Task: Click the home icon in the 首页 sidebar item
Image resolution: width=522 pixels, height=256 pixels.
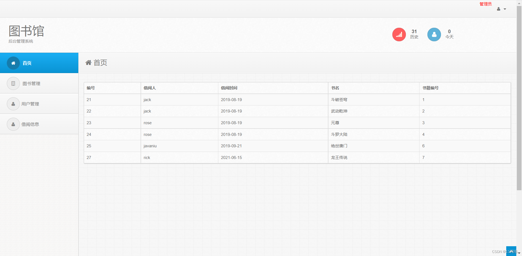Action: point(13,63)
